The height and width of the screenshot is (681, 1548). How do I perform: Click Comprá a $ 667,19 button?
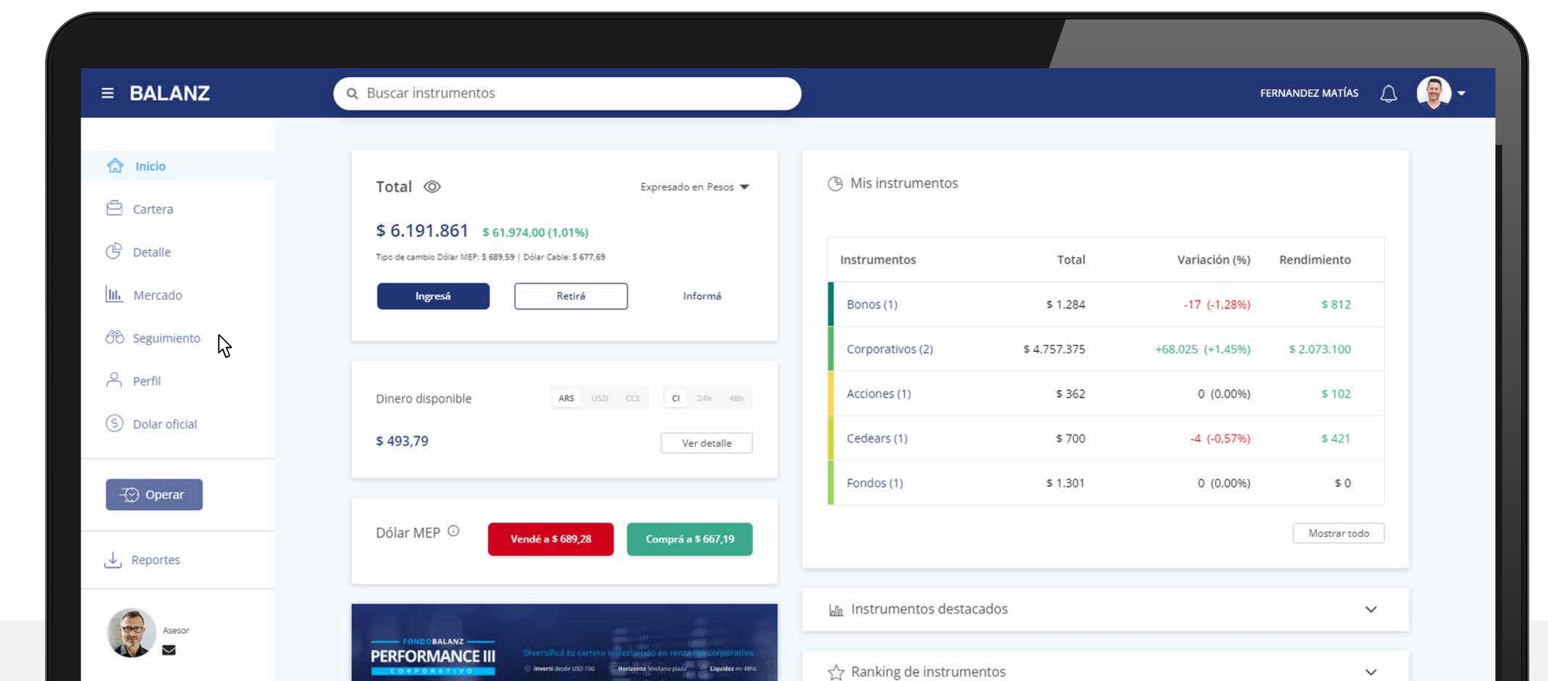coord(690,539)
